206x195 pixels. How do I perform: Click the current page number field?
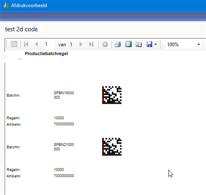point(49,44)
